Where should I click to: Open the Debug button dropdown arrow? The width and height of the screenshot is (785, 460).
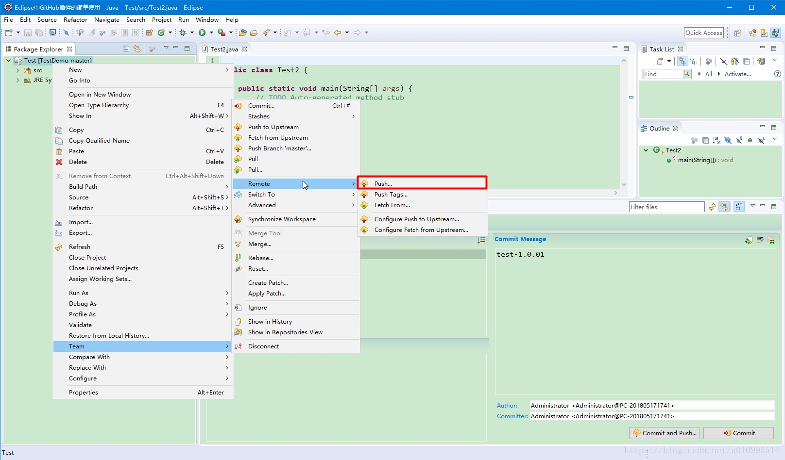click(192, 33)
